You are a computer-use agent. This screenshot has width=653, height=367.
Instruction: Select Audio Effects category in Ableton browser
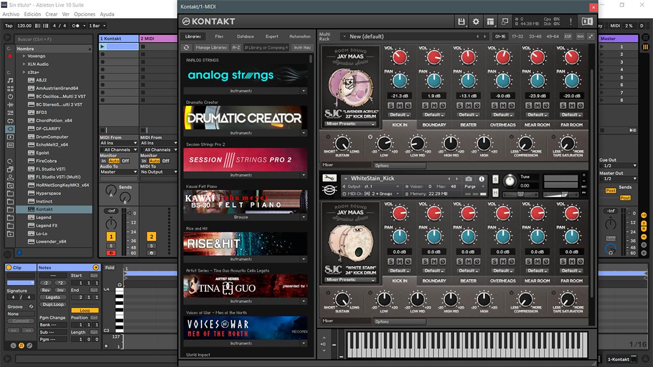(x=10, y=105)
